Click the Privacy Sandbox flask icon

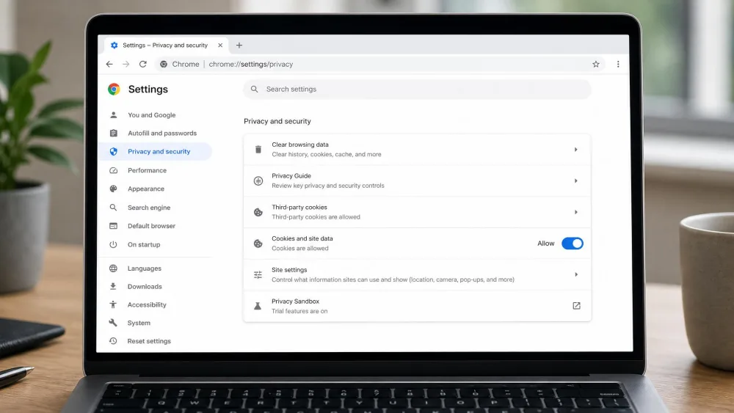258,306
